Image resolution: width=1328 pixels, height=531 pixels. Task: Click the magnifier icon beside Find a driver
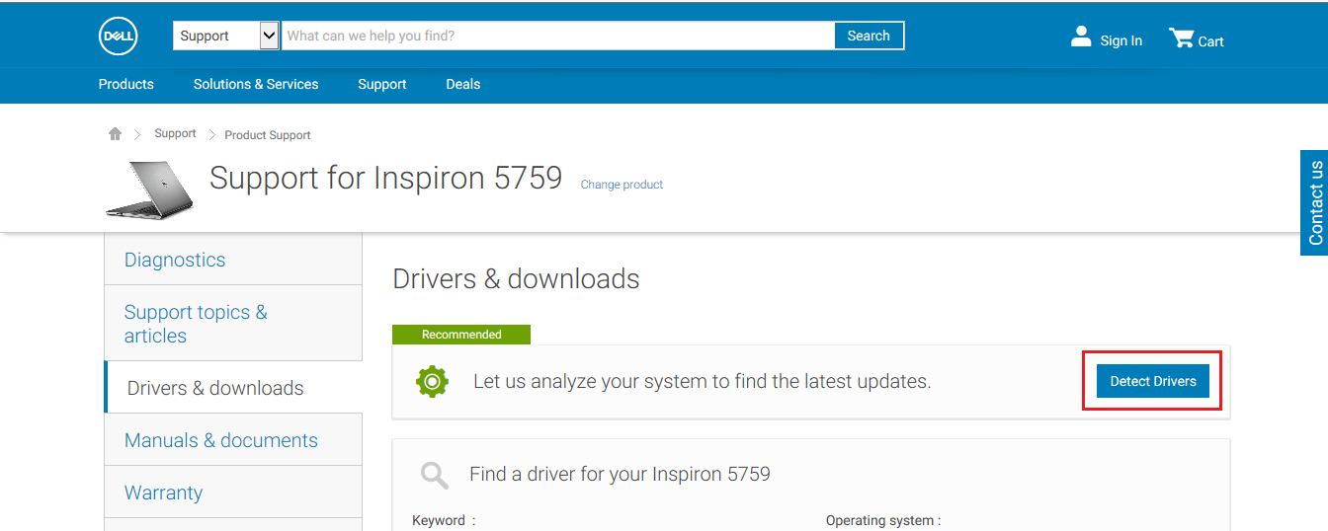pyautogui.click(x=435, y=475)
